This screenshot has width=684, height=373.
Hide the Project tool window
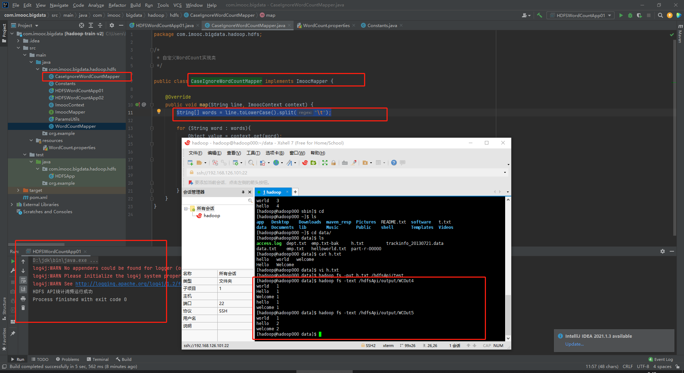pos(121,25)
